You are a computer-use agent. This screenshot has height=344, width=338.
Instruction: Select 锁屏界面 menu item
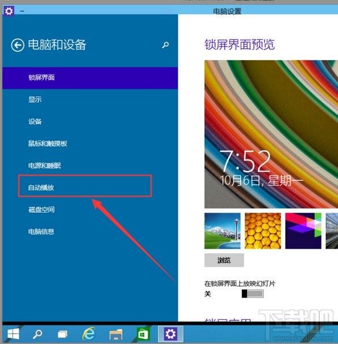click(90, 78)
